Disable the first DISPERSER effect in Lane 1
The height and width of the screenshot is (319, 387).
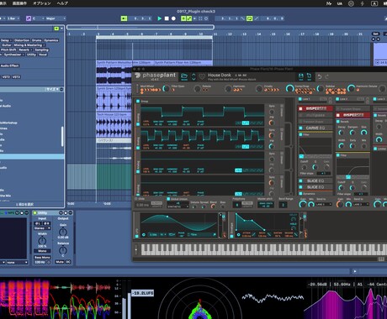pos(301,108)
